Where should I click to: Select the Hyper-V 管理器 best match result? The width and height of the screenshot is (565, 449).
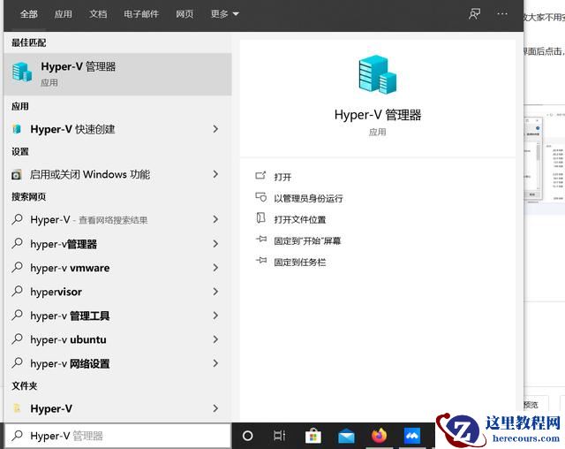(x=117, y=74)
